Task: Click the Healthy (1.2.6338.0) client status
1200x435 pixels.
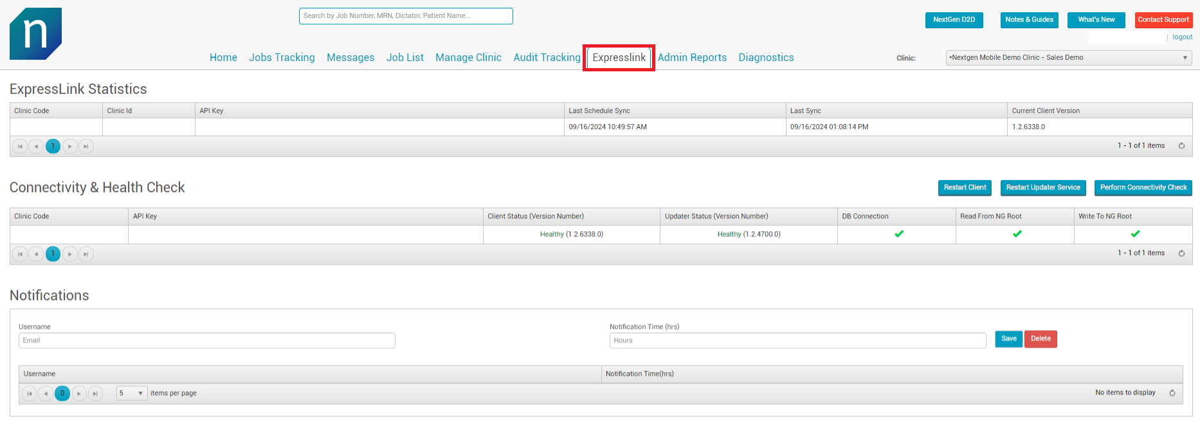Action: pos(572,235)
